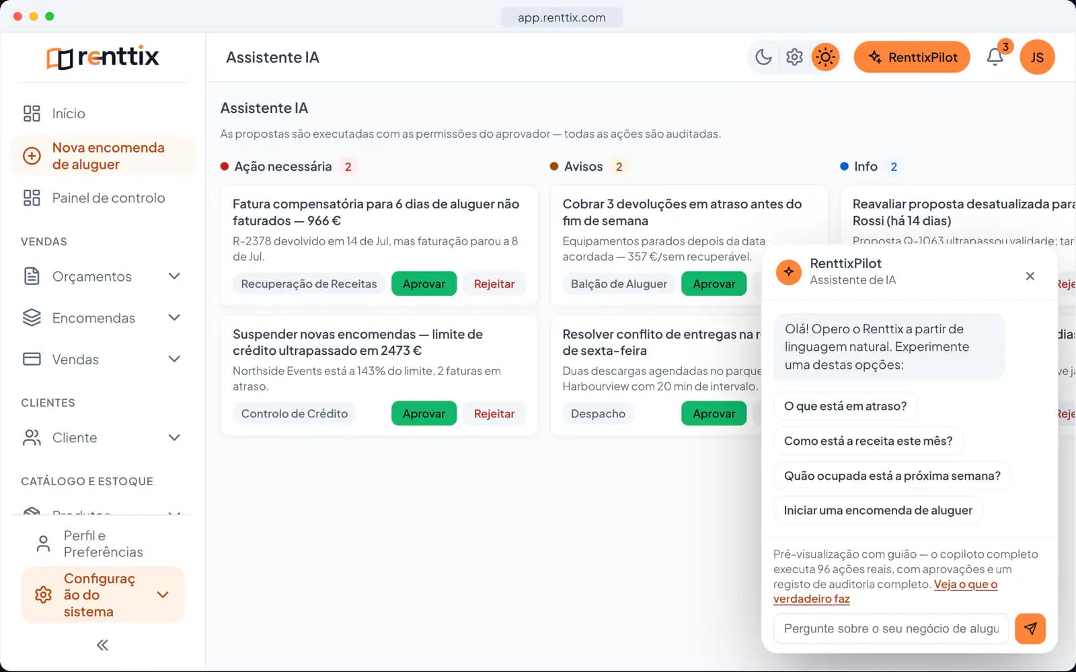1076x672 pixels.
Task: Expand Orçamentos menu chevron
Action: point(174,276)
